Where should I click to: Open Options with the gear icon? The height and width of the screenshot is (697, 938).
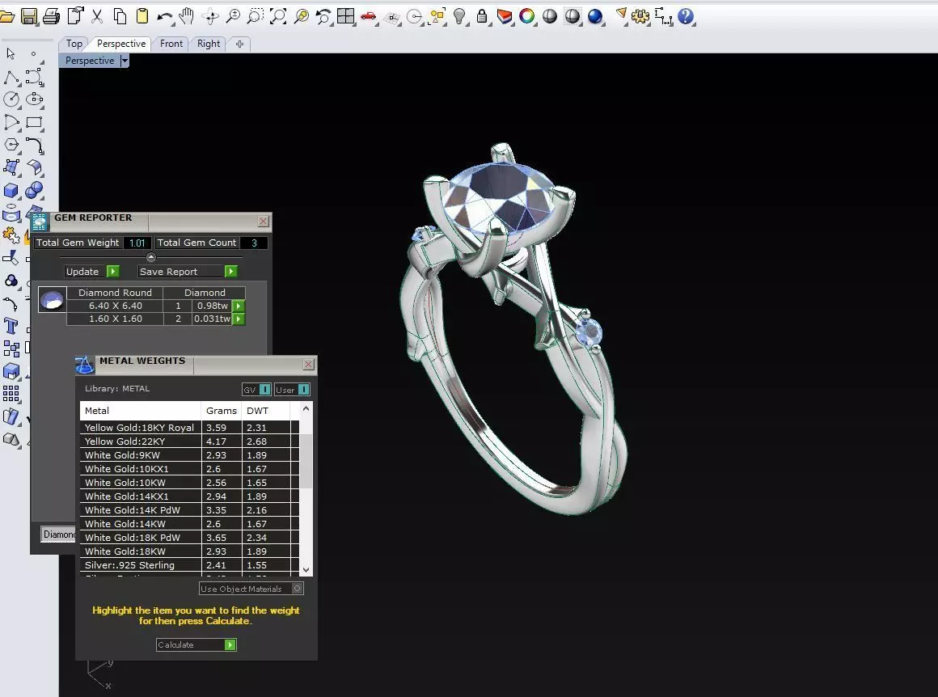pos(640,16)
